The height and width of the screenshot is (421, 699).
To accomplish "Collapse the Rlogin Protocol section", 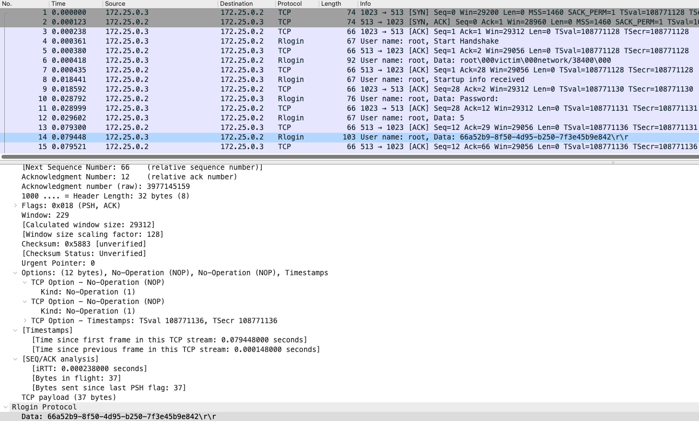I will click(x=6, y=407).
